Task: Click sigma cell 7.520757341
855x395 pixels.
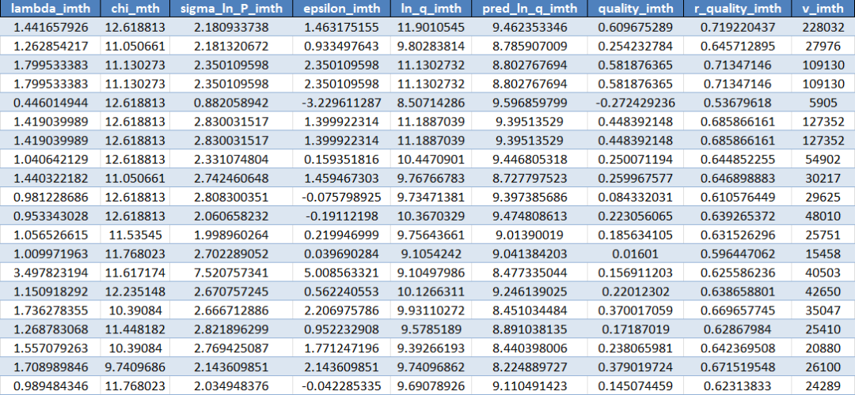Action: pos(230,272)
